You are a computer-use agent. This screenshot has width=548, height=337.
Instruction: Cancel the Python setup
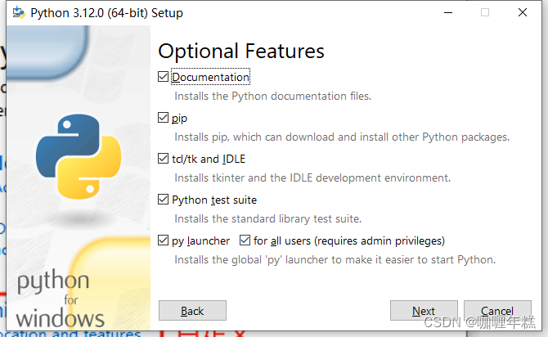(497, 311)
